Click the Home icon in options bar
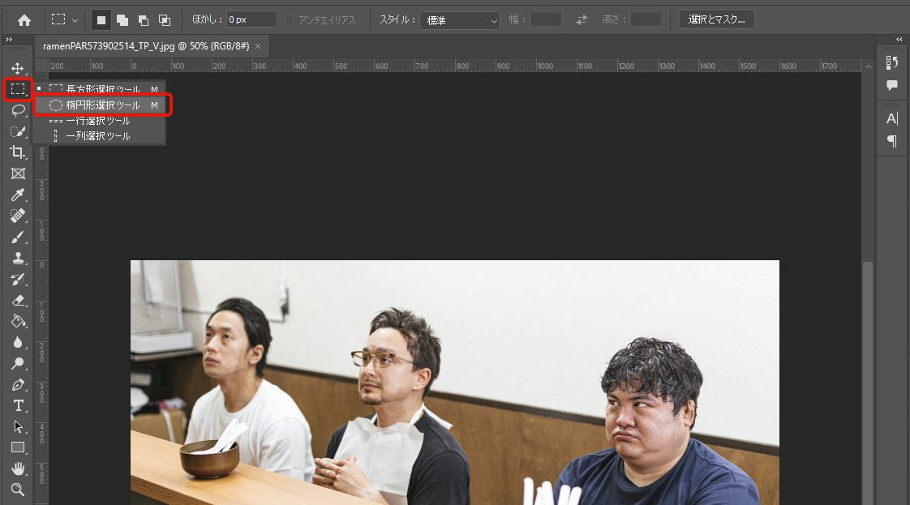The height and width of the screenshot is (505, 910). tap(24, 19)
